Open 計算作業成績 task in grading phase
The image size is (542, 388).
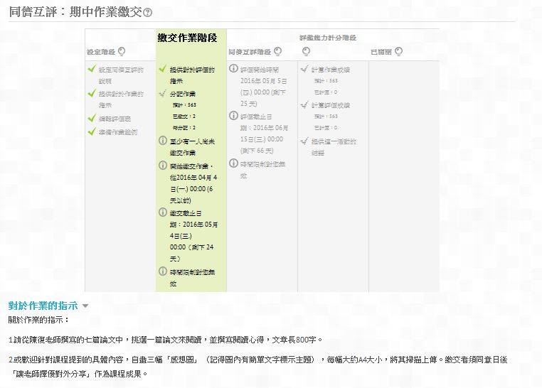point(331,70)
